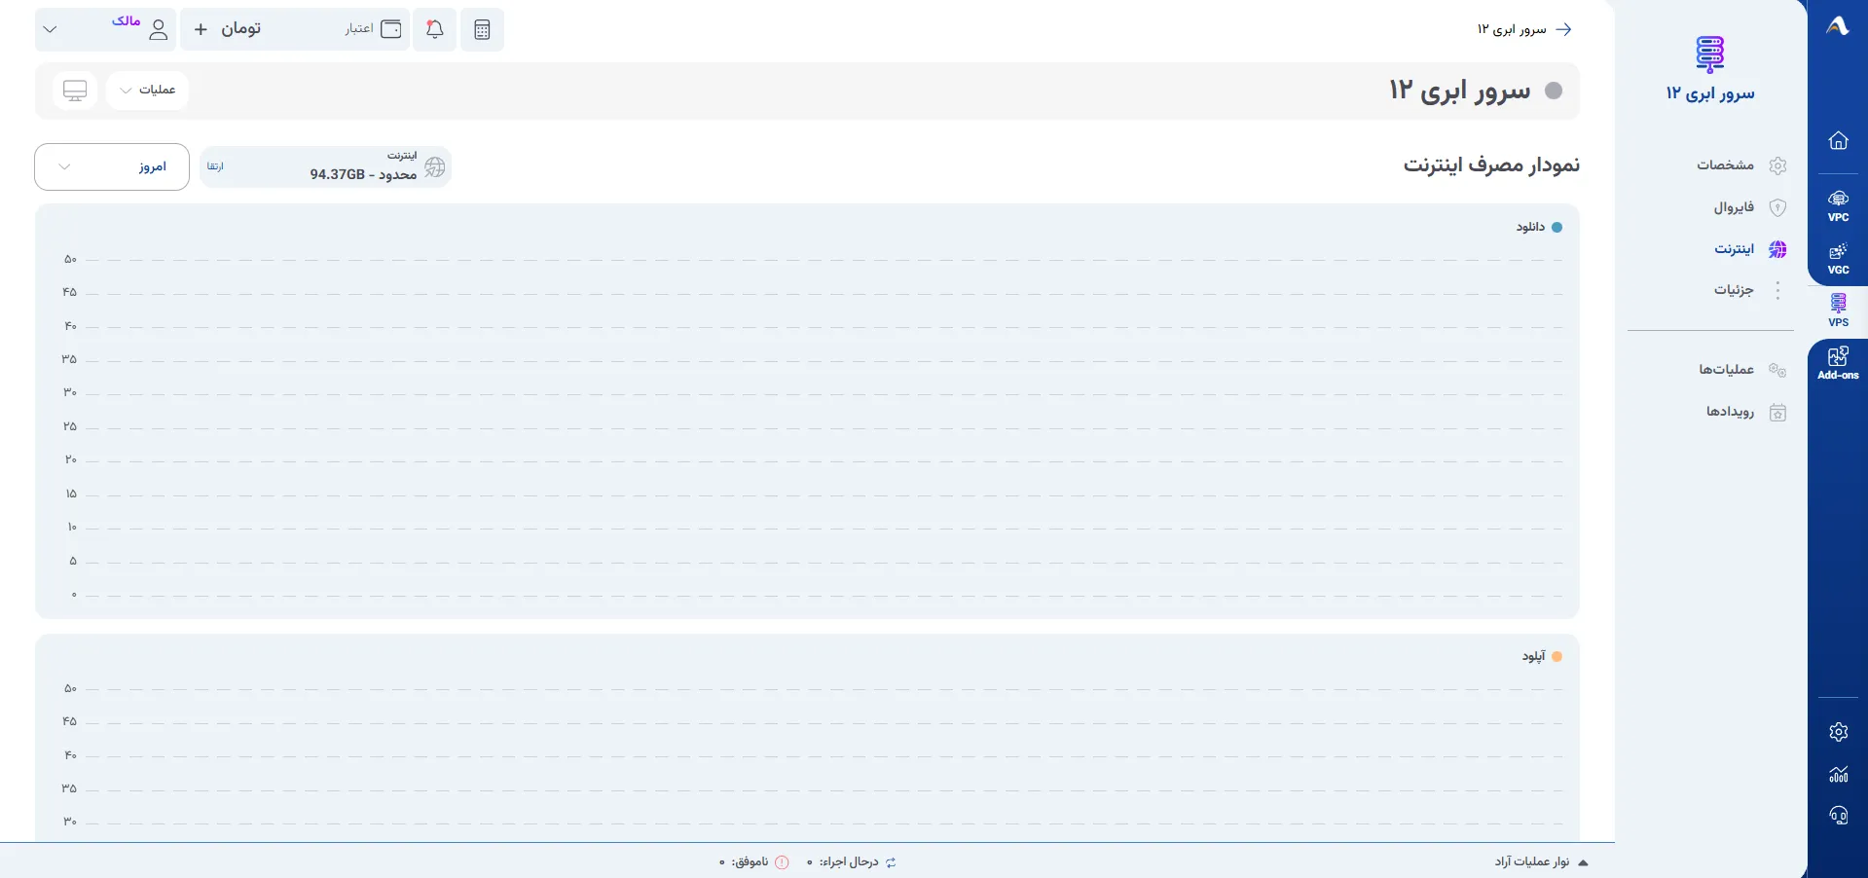Open the support headset icon
The width and height of the screenshot is (1868, 878).
coord(1838,816)
